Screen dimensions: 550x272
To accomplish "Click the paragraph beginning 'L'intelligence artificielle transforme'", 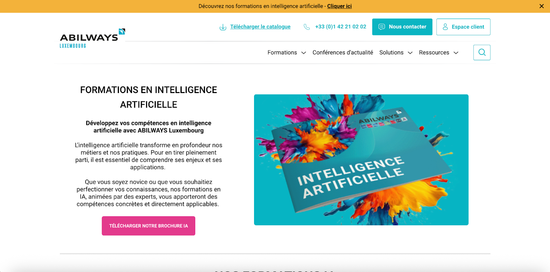I will (148, 156).
